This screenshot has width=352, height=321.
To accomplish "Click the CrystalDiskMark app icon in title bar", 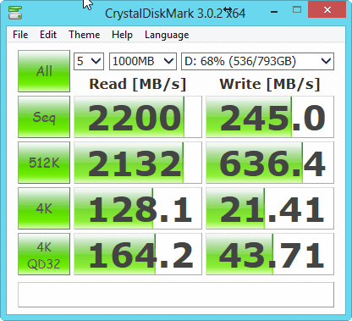I will 15,12.
